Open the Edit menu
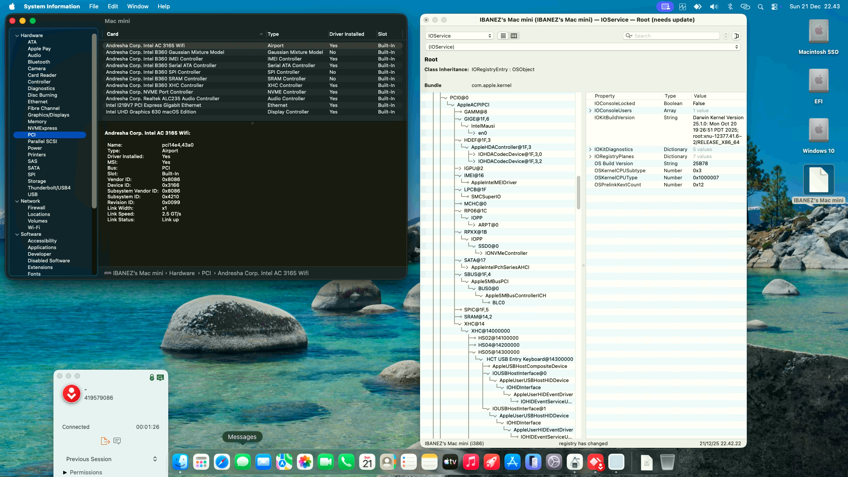The width and height of the screenshot is (848, 477). 113,6
